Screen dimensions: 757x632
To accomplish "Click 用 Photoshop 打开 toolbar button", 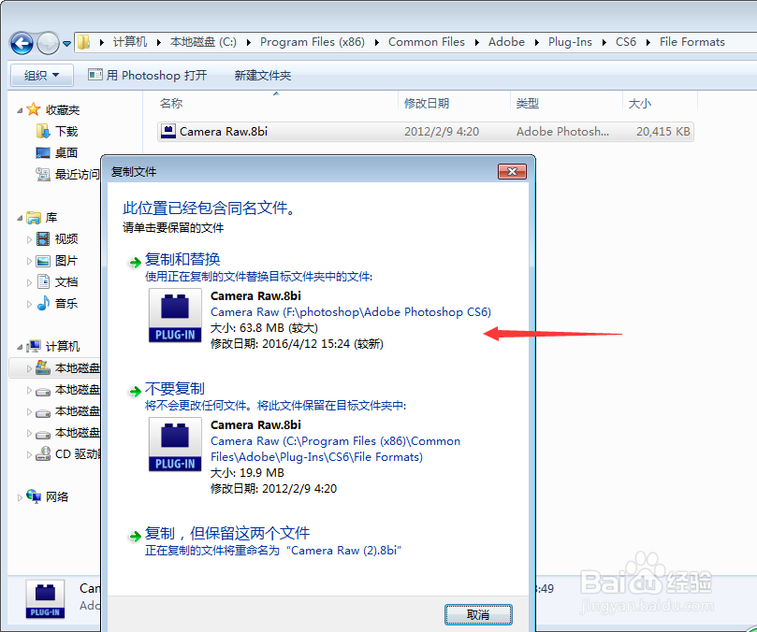I will pos(147,76).
